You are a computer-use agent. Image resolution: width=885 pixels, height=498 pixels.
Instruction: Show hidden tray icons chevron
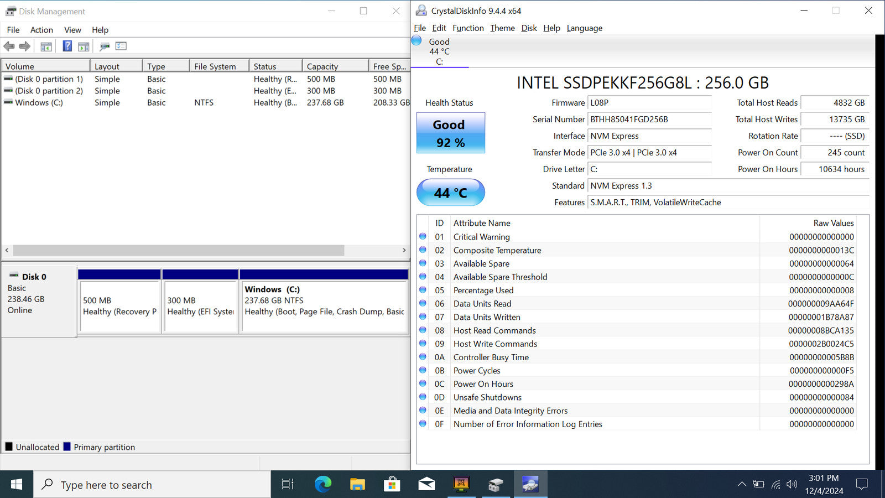(742, 485)
